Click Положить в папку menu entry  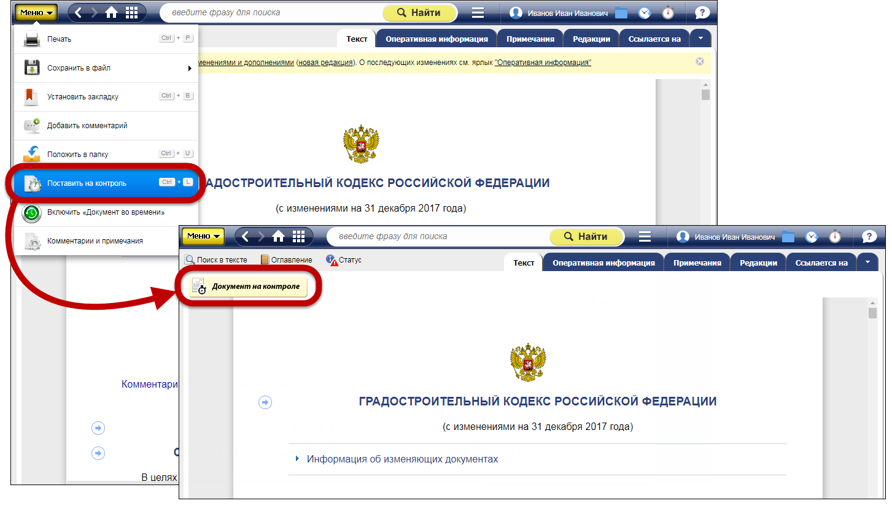point(77,155)
